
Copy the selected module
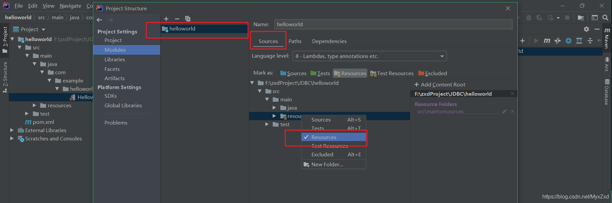[x=188, y=19]
